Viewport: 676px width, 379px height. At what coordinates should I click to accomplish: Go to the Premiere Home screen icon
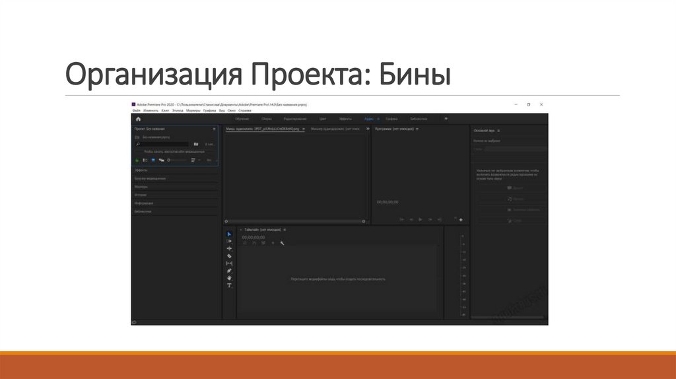tap(138, 119)
